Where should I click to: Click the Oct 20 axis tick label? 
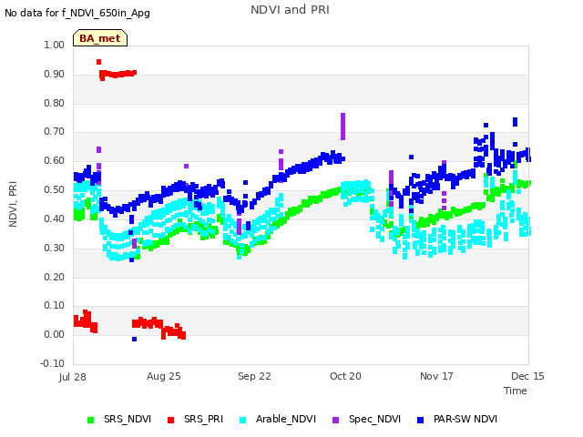tap(345, 376)
